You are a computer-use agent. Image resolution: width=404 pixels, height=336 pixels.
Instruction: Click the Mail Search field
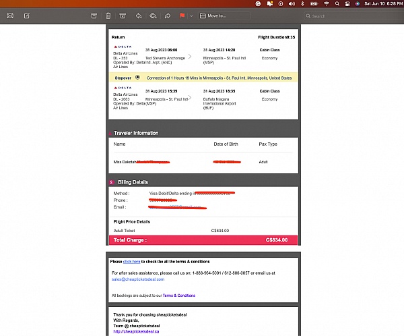(353, 16)
